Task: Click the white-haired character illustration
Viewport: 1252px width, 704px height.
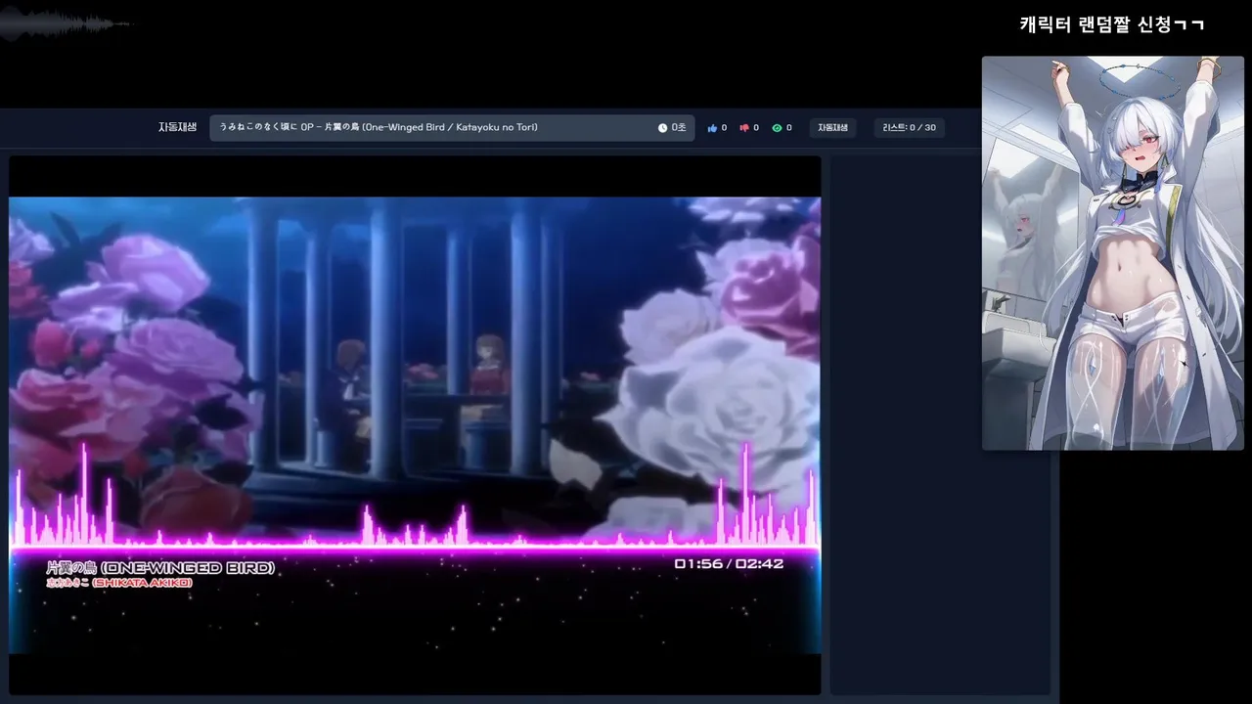Action: pos(1113,253)
